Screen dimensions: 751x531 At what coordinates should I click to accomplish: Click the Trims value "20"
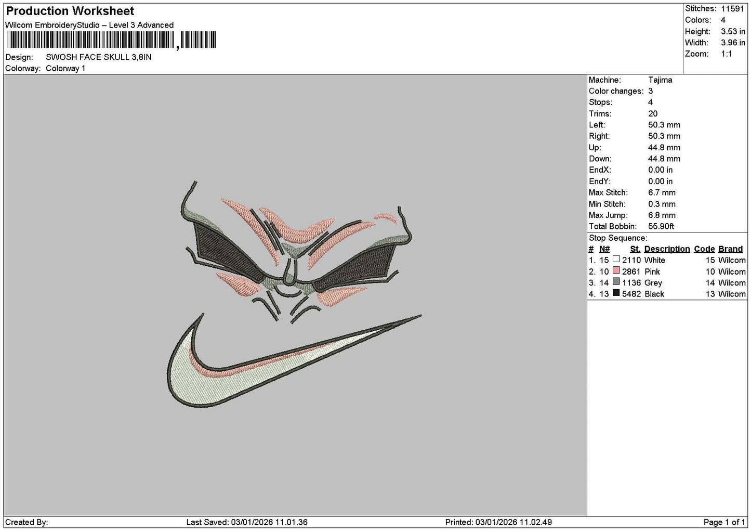click(653, 114)
